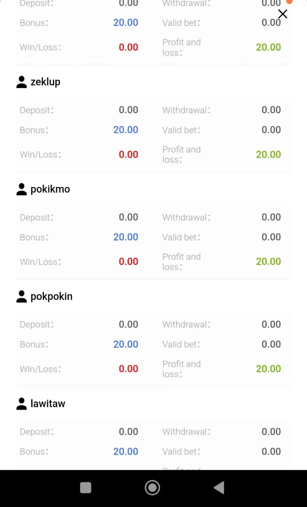Tap lawitaw's blue bonus amount

[126, 452]
